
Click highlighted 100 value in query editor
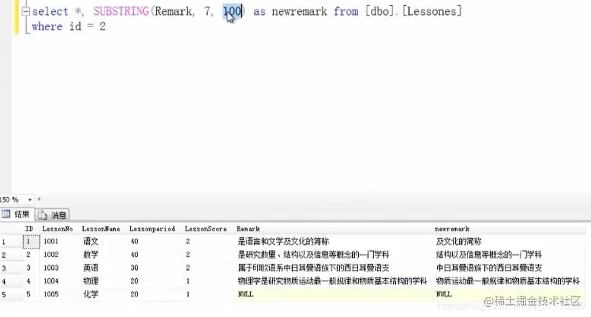[x=232, y=11]
